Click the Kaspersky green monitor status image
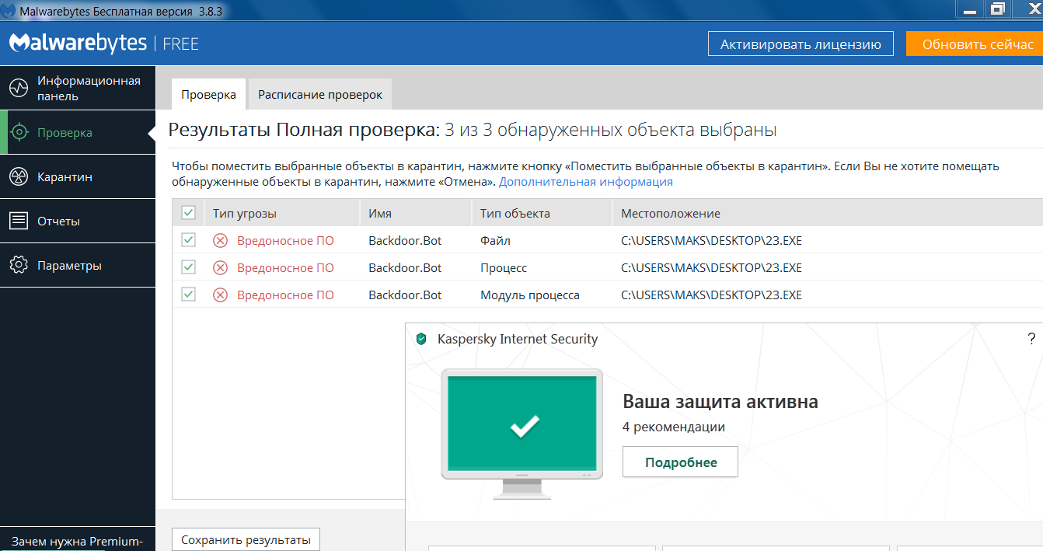Screen dimensions: 1043x551 coord(522,433)
